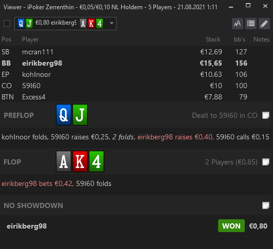Select the green 4 flop card
Viewport: 273px width, 249px height.
tap(96, 161)
